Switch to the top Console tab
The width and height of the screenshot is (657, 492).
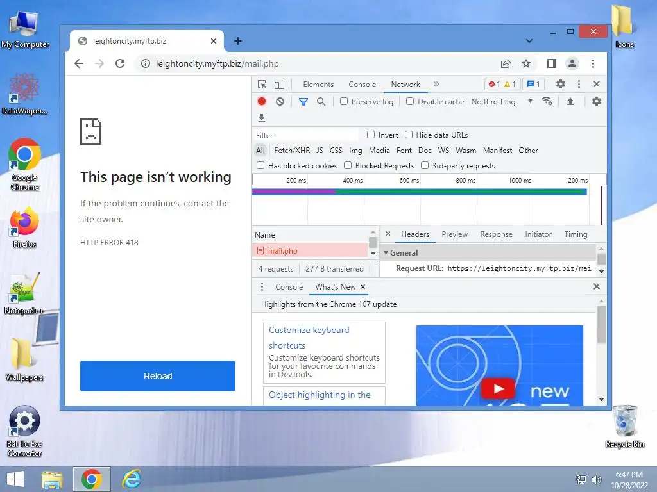click(x=362, y=85)
